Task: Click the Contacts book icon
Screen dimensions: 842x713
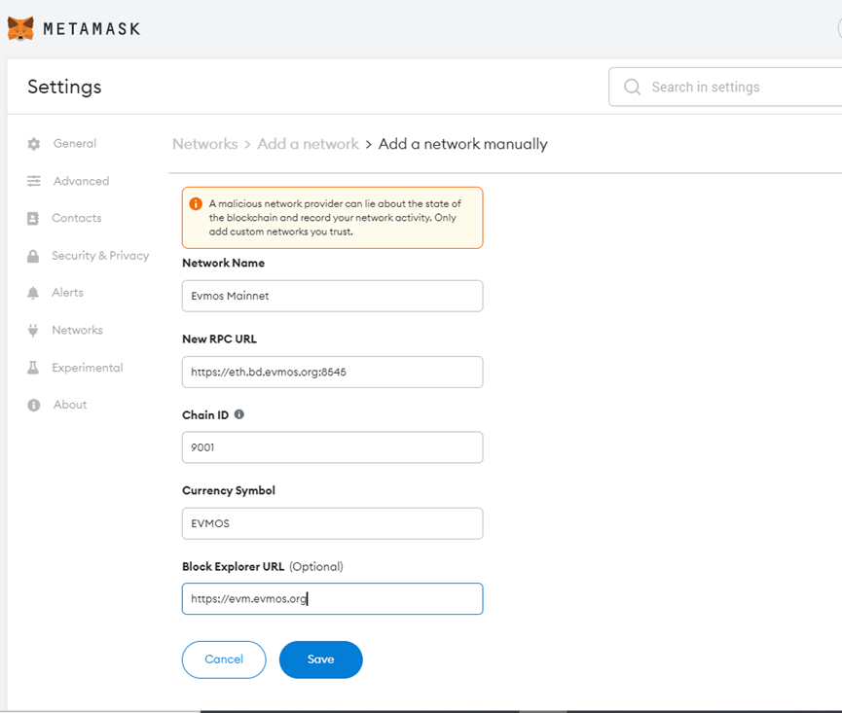Action: pos(33,218)
